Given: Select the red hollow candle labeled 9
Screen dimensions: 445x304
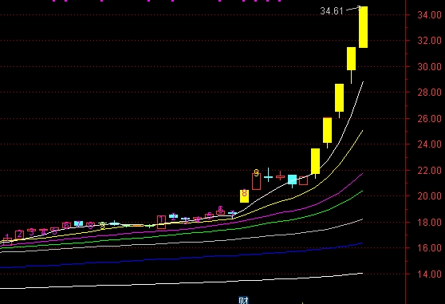Looking at the screenshot, I should pyautogui.click(x=256, y=181).
